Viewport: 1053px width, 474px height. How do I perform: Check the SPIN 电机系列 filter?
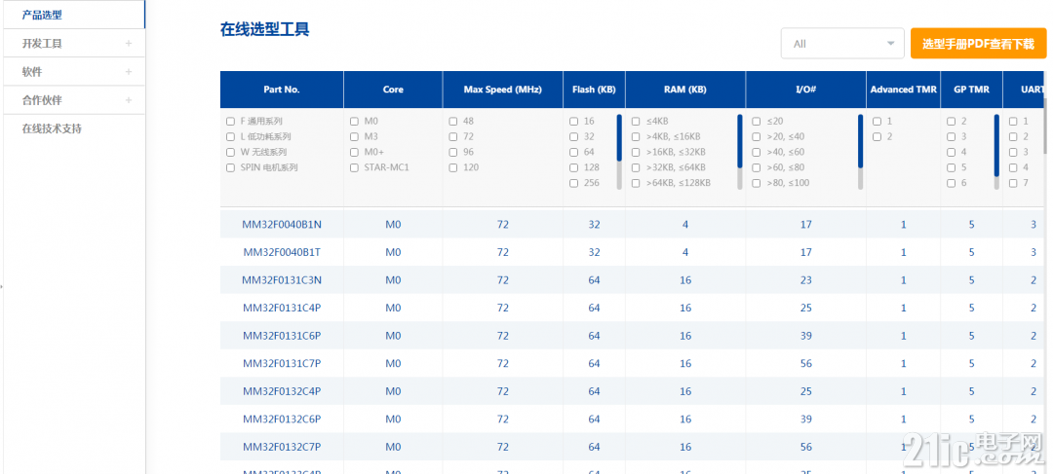click(x=230, y=167)
